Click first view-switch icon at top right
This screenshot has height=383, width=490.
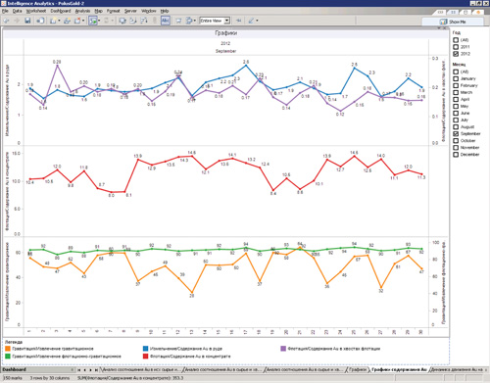[x=441, y=12]
